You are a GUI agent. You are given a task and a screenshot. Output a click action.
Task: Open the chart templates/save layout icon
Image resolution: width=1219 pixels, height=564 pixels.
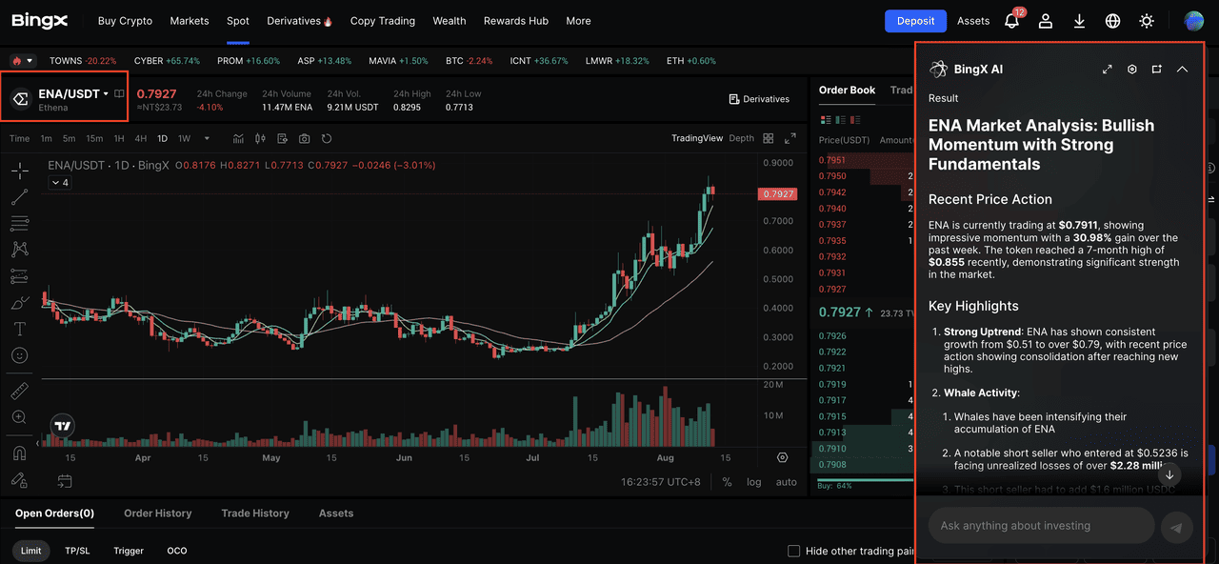click(x=282, y=139)
